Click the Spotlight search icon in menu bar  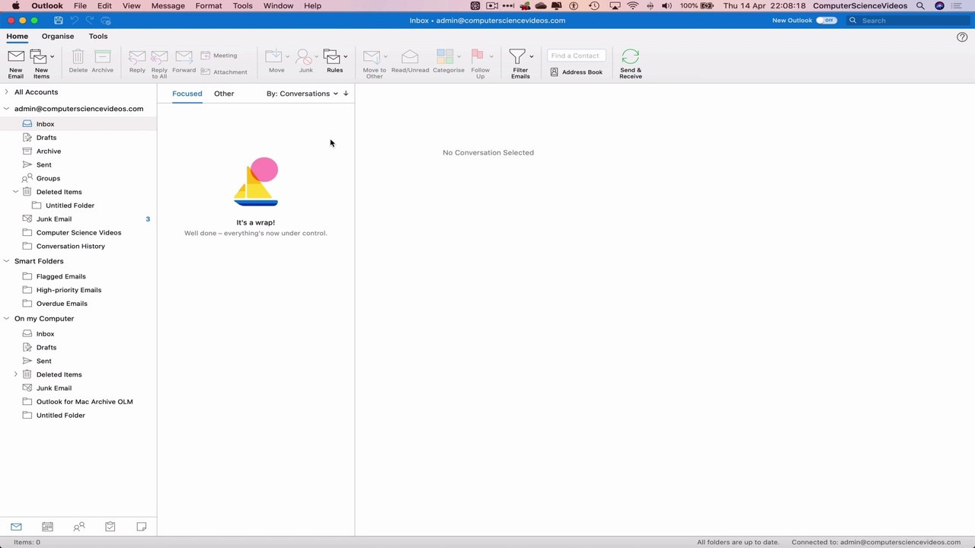920,5
